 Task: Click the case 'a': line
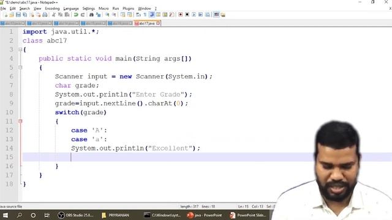(x=89, y=139)
